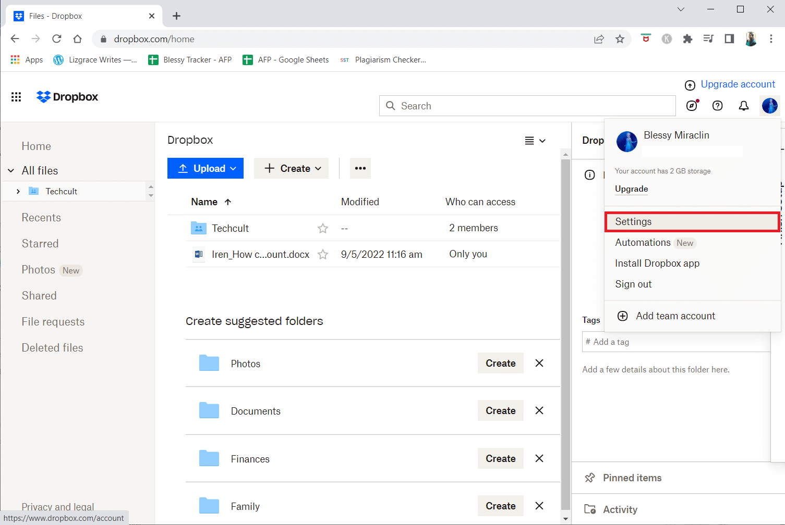Screen dimensions: 785x525
Task: Dismiss the Photos suggested folder
Action: tap(539, 363)
